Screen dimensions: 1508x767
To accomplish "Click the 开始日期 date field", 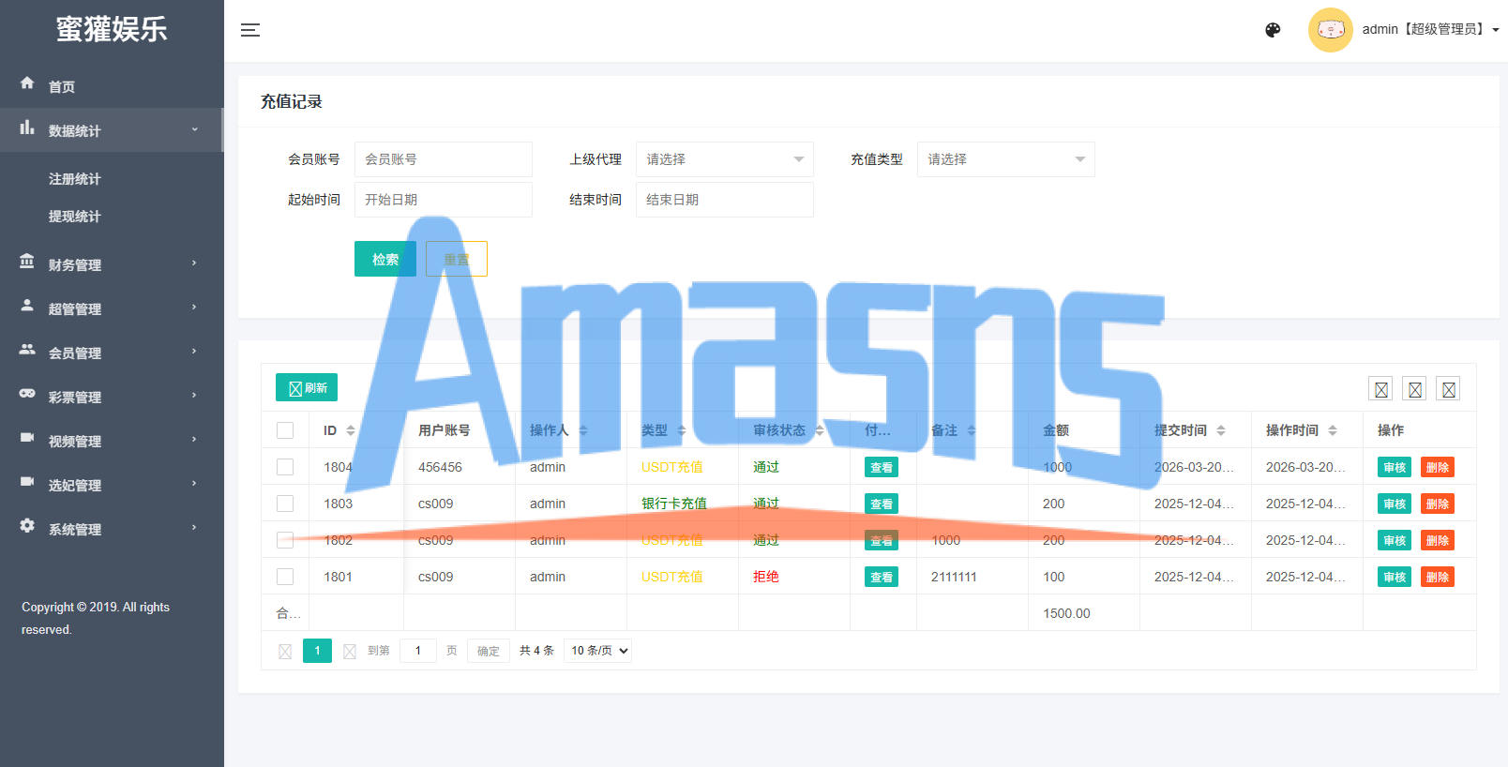I will pyautogui.click(x=444, y=200).
